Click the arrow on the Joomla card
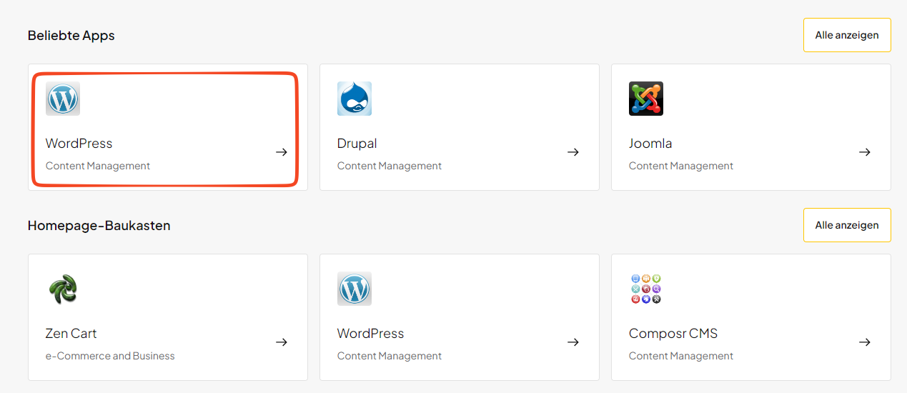This screenshot has height=393, width=907. 865,152
